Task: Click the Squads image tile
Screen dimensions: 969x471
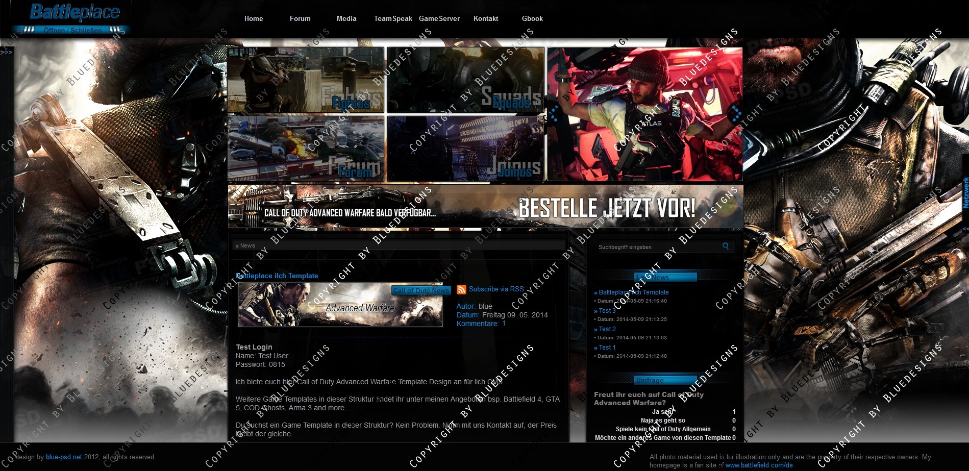Action: (x=465, y=80)
